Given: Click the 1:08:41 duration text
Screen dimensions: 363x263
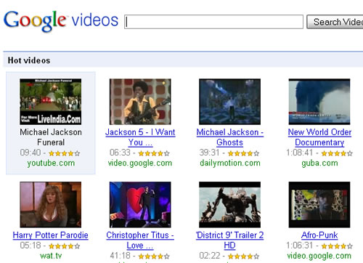Looking at the screenshot, I should pos(300,153).
